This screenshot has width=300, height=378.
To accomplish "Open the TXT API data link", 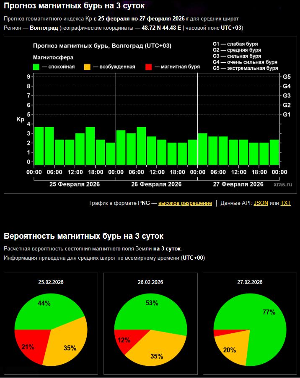I will coord(285,203).
